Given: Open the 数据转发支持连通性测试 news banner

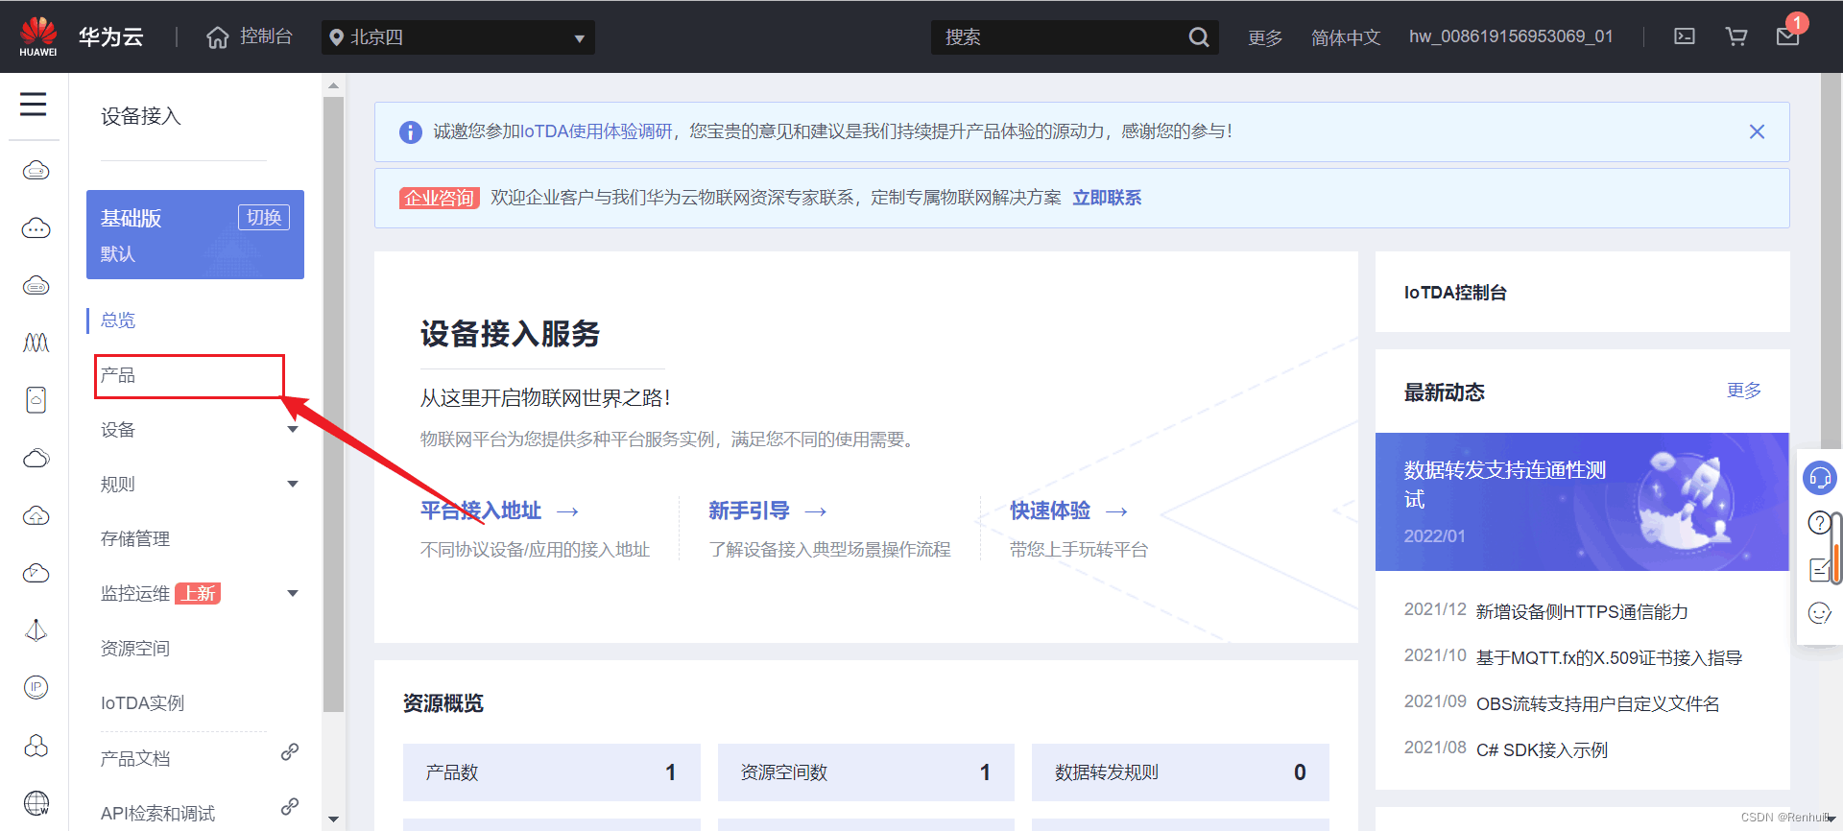Looking at the screenshot, I should coord(1582,502).
